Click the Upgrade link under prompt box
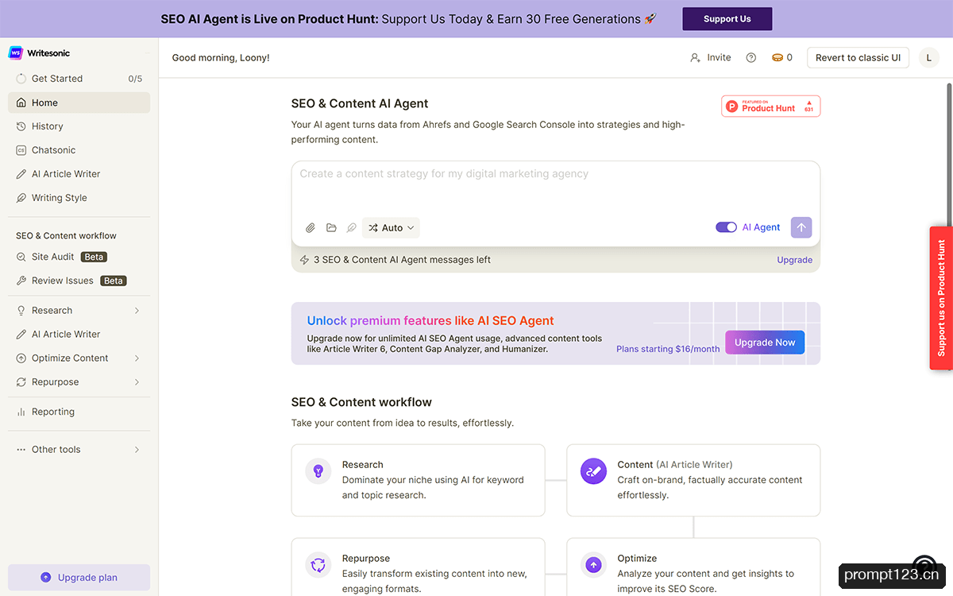 (x=794, y=260)
